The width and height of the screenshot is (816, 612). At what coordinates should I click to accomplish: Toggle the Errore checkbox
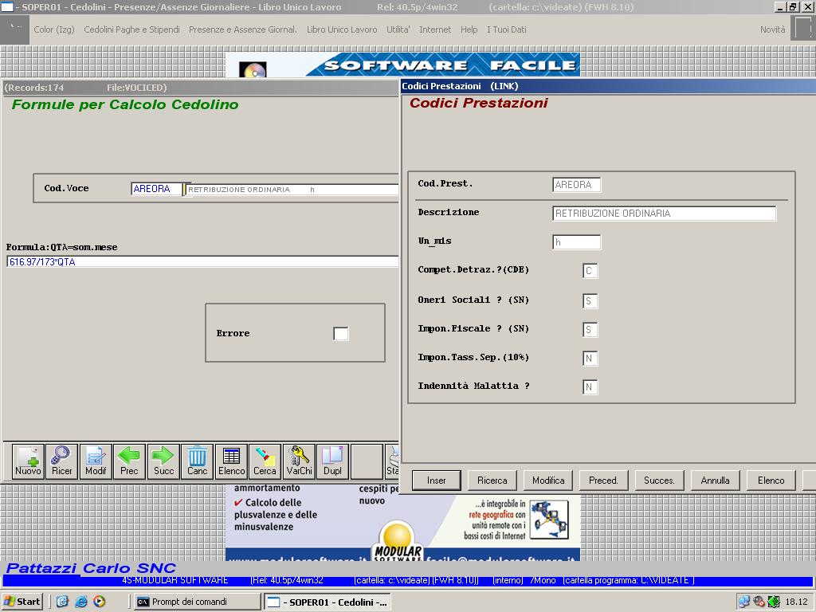341,334
